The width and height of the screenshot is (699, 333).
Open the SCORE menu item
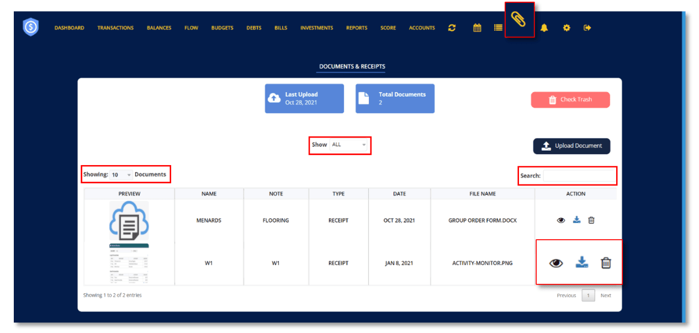tap(388, 28)
